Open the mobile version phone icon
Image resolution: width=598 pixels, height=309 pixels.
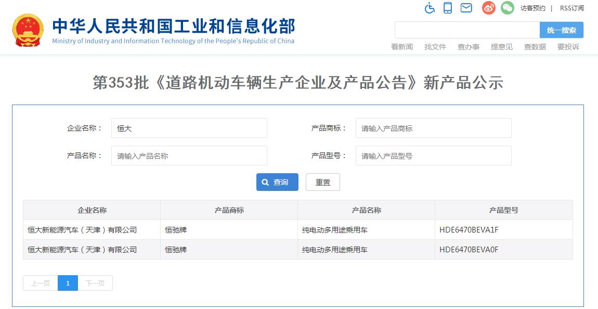(448, 8)
